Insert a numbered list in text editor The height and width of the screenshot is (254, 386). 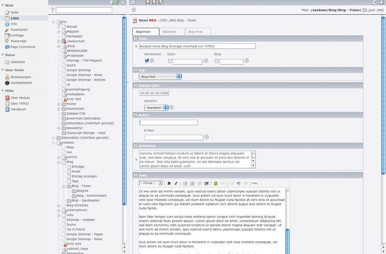click(x=192, y=184)
